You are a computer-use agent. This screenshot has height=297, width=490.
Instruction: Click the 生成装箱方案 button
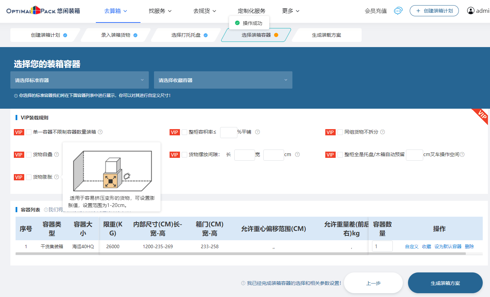tap(445, 283)
